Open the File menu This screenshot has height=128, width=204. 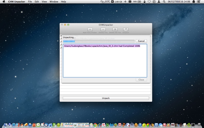pos(30,2)
